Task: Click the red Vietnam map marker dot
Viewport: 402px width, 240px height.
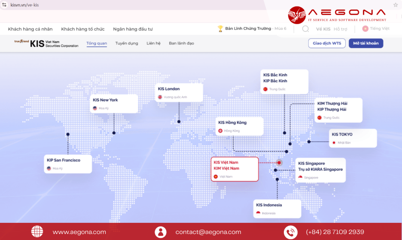Action: click(x=279, y=163)
